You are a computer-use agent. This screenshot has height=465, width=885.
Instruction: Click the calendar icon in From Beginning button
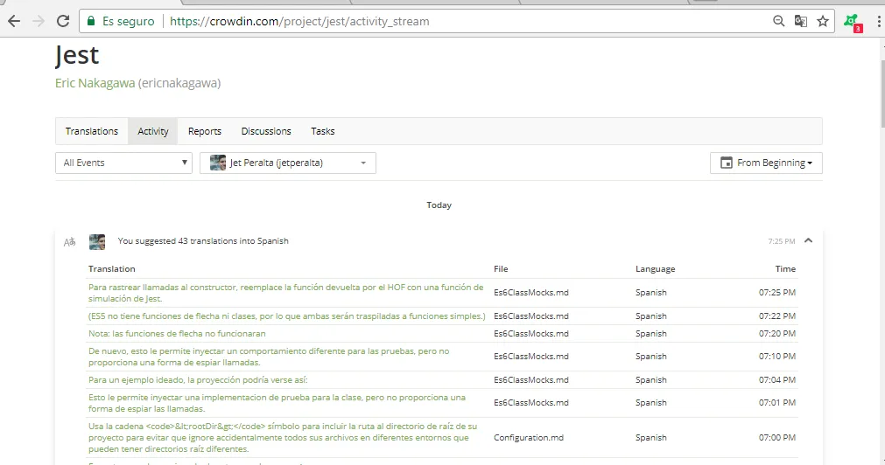coord(727,163)
